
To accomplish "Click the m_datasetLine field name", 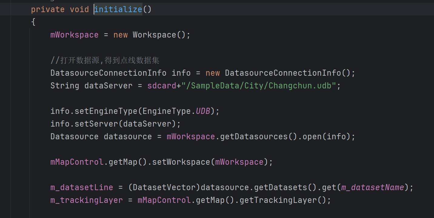I will (x=82, y=187).
